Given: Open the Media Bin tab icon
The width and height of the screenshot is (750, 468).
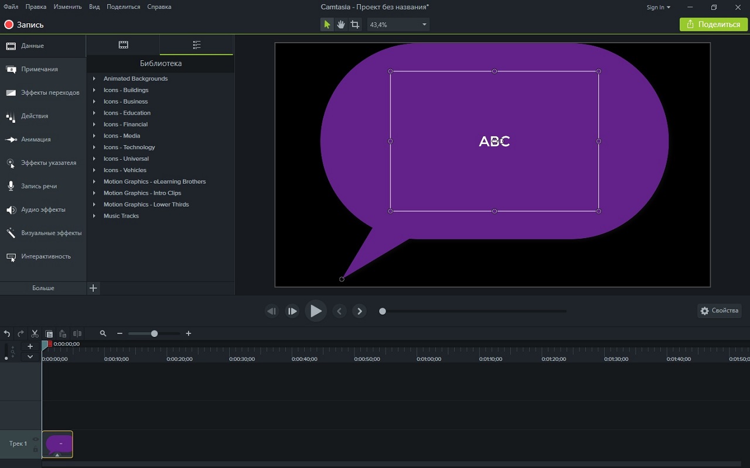Looking at the screenshot, I should pyautogui.click(x=123, y=45).
